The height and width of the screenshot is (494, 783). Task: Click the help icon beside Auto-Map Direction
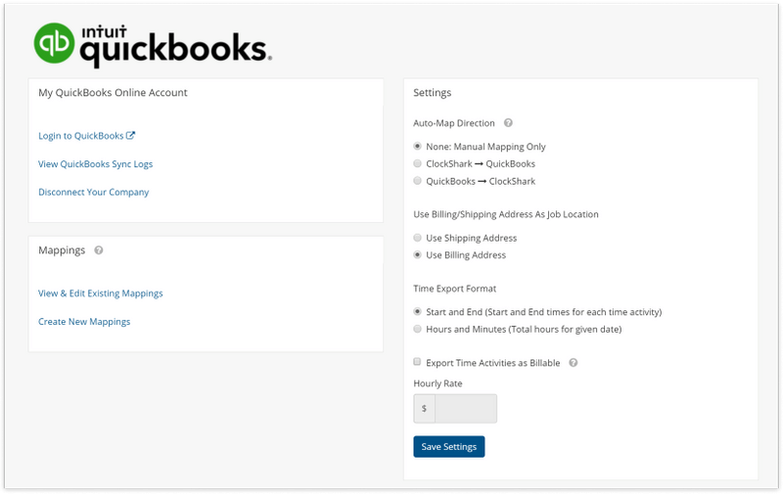click(508, 122)
